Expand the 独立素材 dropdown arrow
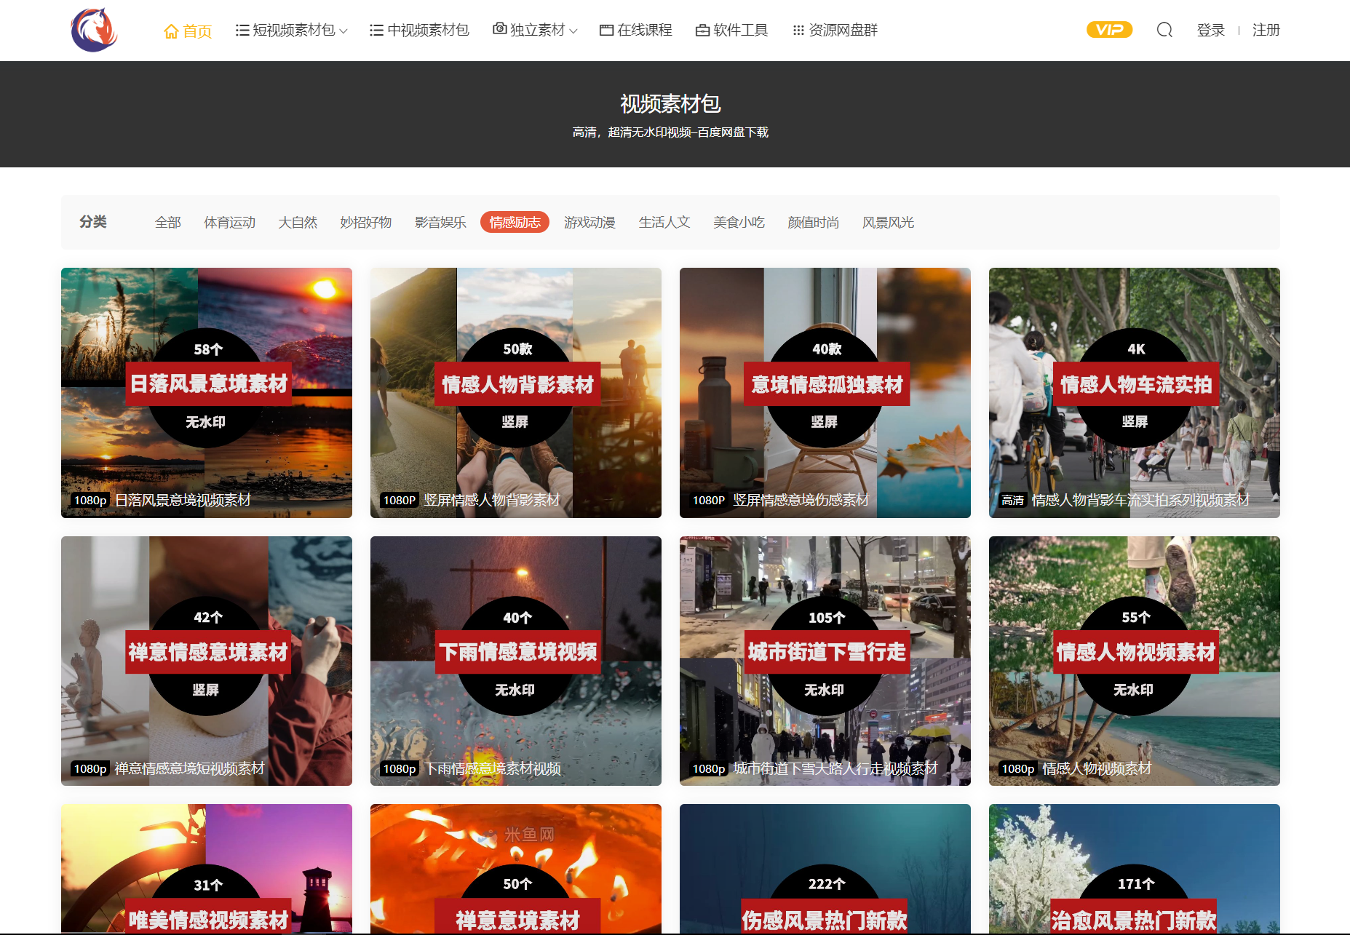The image size is (1350, 935). [573, 31]
